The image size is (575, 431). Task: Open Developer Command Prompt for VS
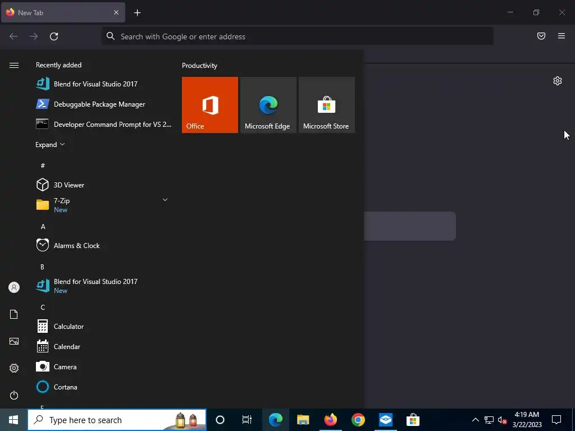pyautogui.click(x=104, y=124)
